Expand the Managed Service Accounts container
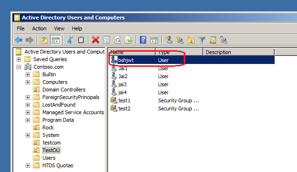The image size is (297, 172). pyautogui.click(x=28, y=112)
